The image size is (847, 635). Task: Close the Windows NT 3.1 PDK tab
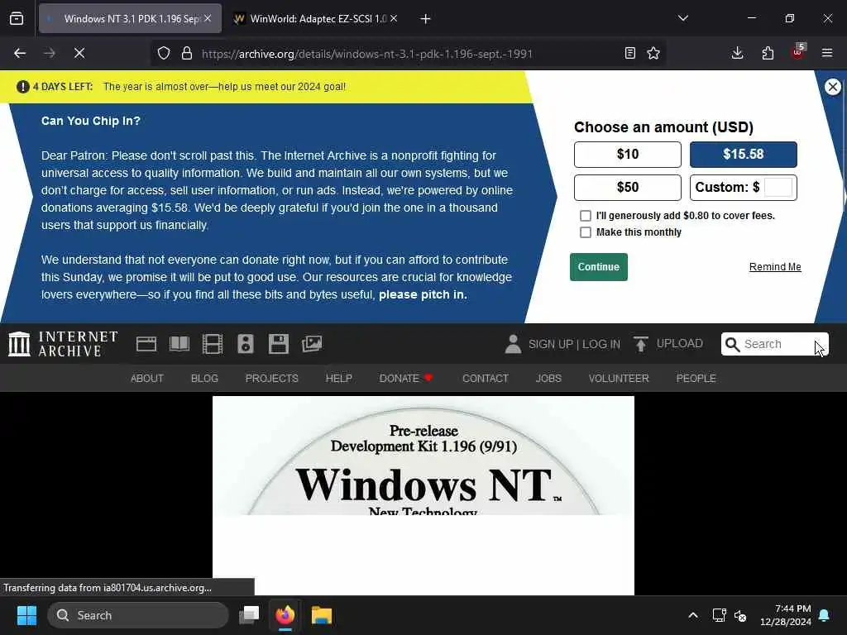[208, 18]
